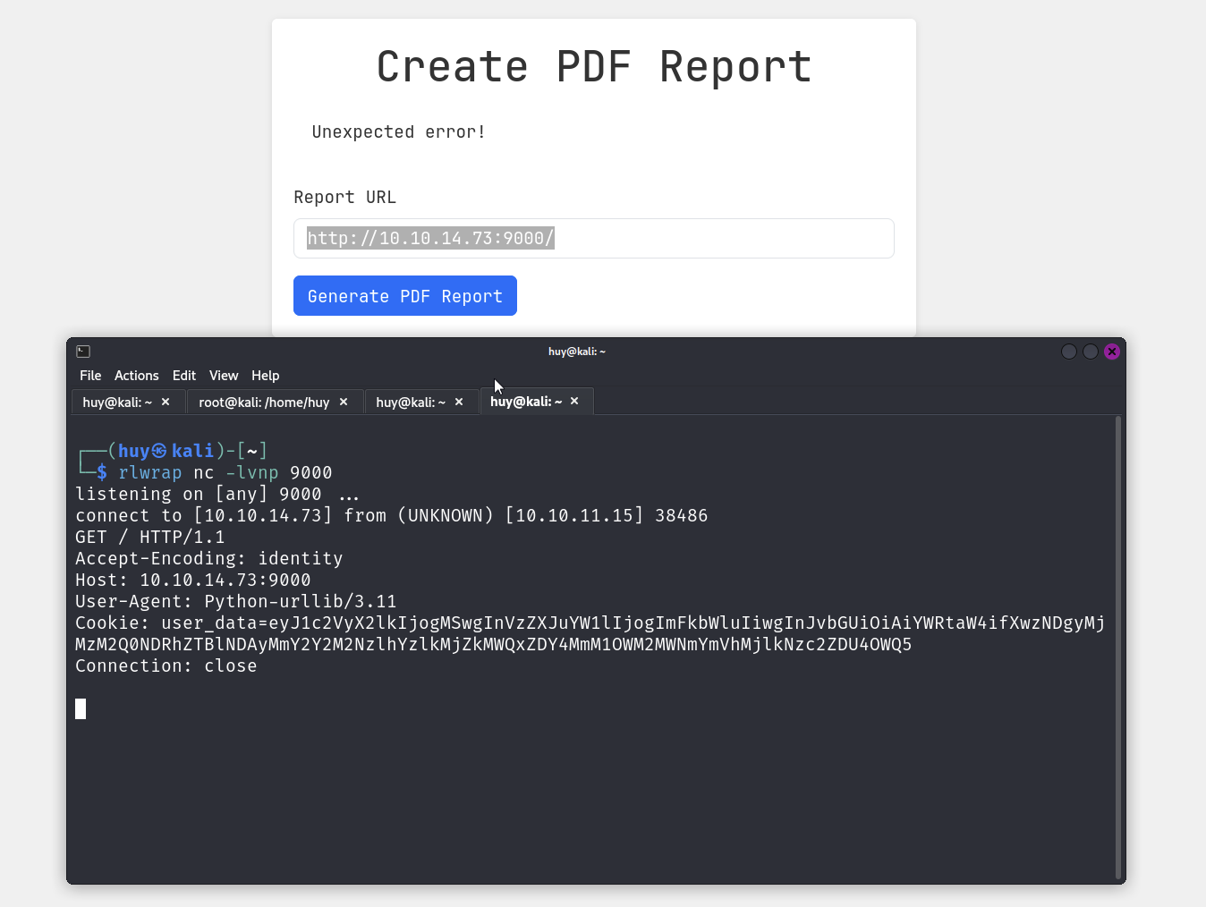The image size is (1206, 907).
Task: Click the terminal window icon in title bar
Action: (x=83, y=352)
